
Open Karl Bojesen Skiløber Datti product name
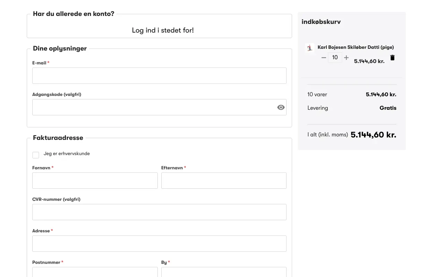pyautogui.click(x=356, y=47)
